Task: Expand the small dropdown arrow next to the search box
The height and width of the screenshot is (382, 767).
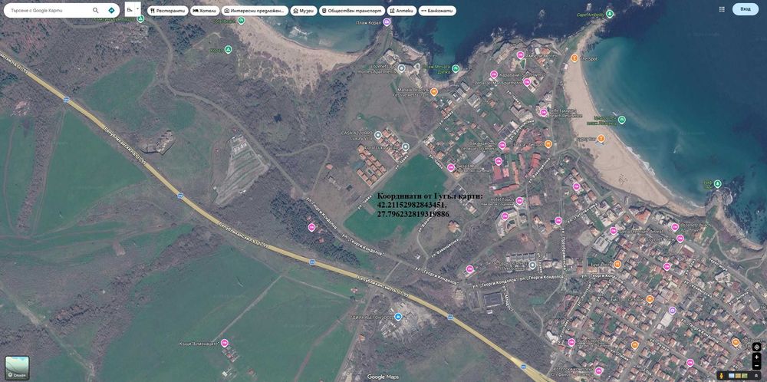Action: (138, 9)
